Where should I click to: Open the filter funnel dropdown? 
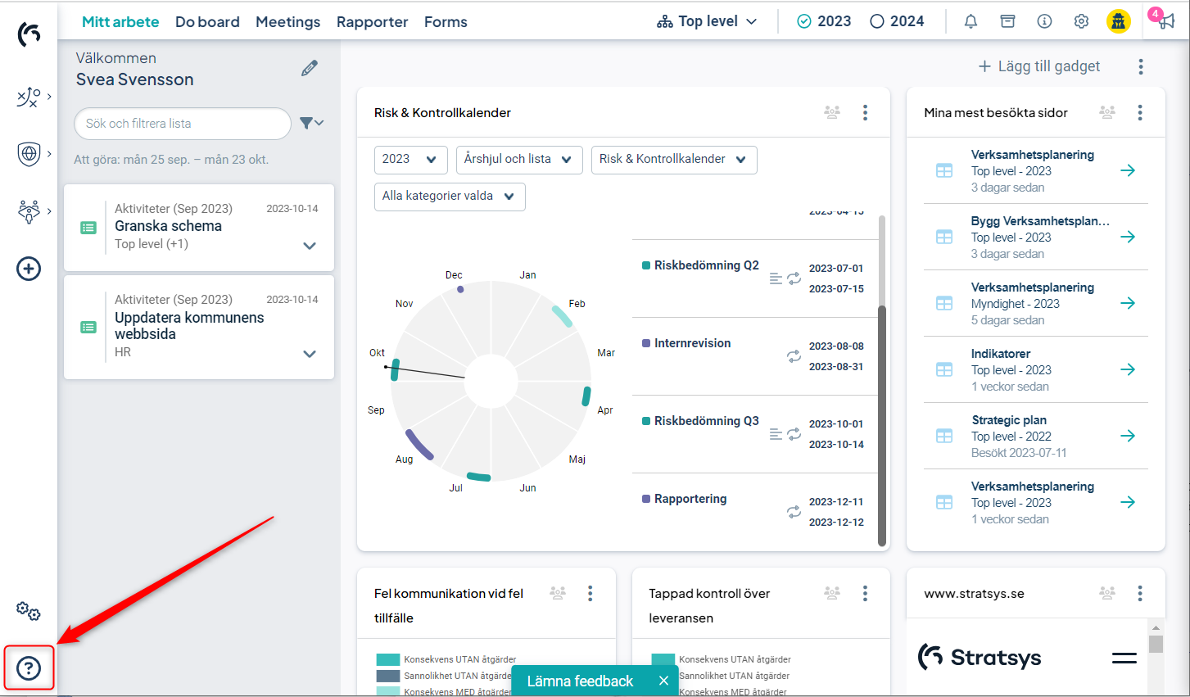311,123
